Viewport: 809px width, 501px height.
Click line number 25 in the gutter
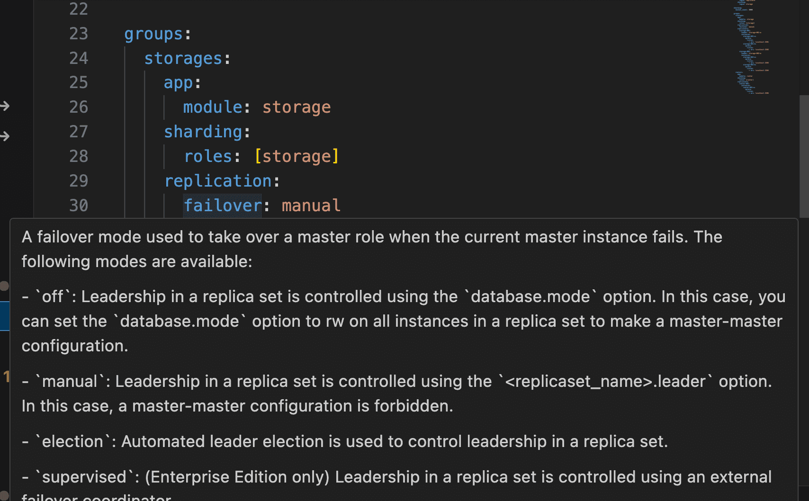tap(79, 82)
